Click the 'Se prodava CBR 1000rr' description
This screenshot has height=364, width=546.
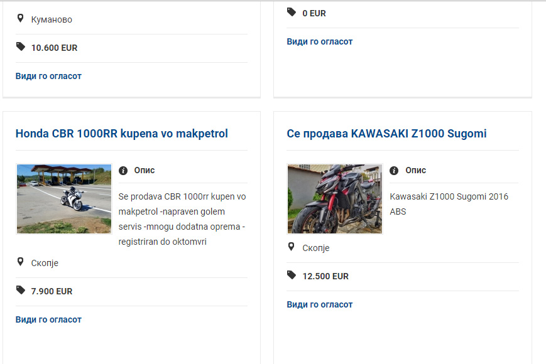pyautogui.click(x=182, y=219)
